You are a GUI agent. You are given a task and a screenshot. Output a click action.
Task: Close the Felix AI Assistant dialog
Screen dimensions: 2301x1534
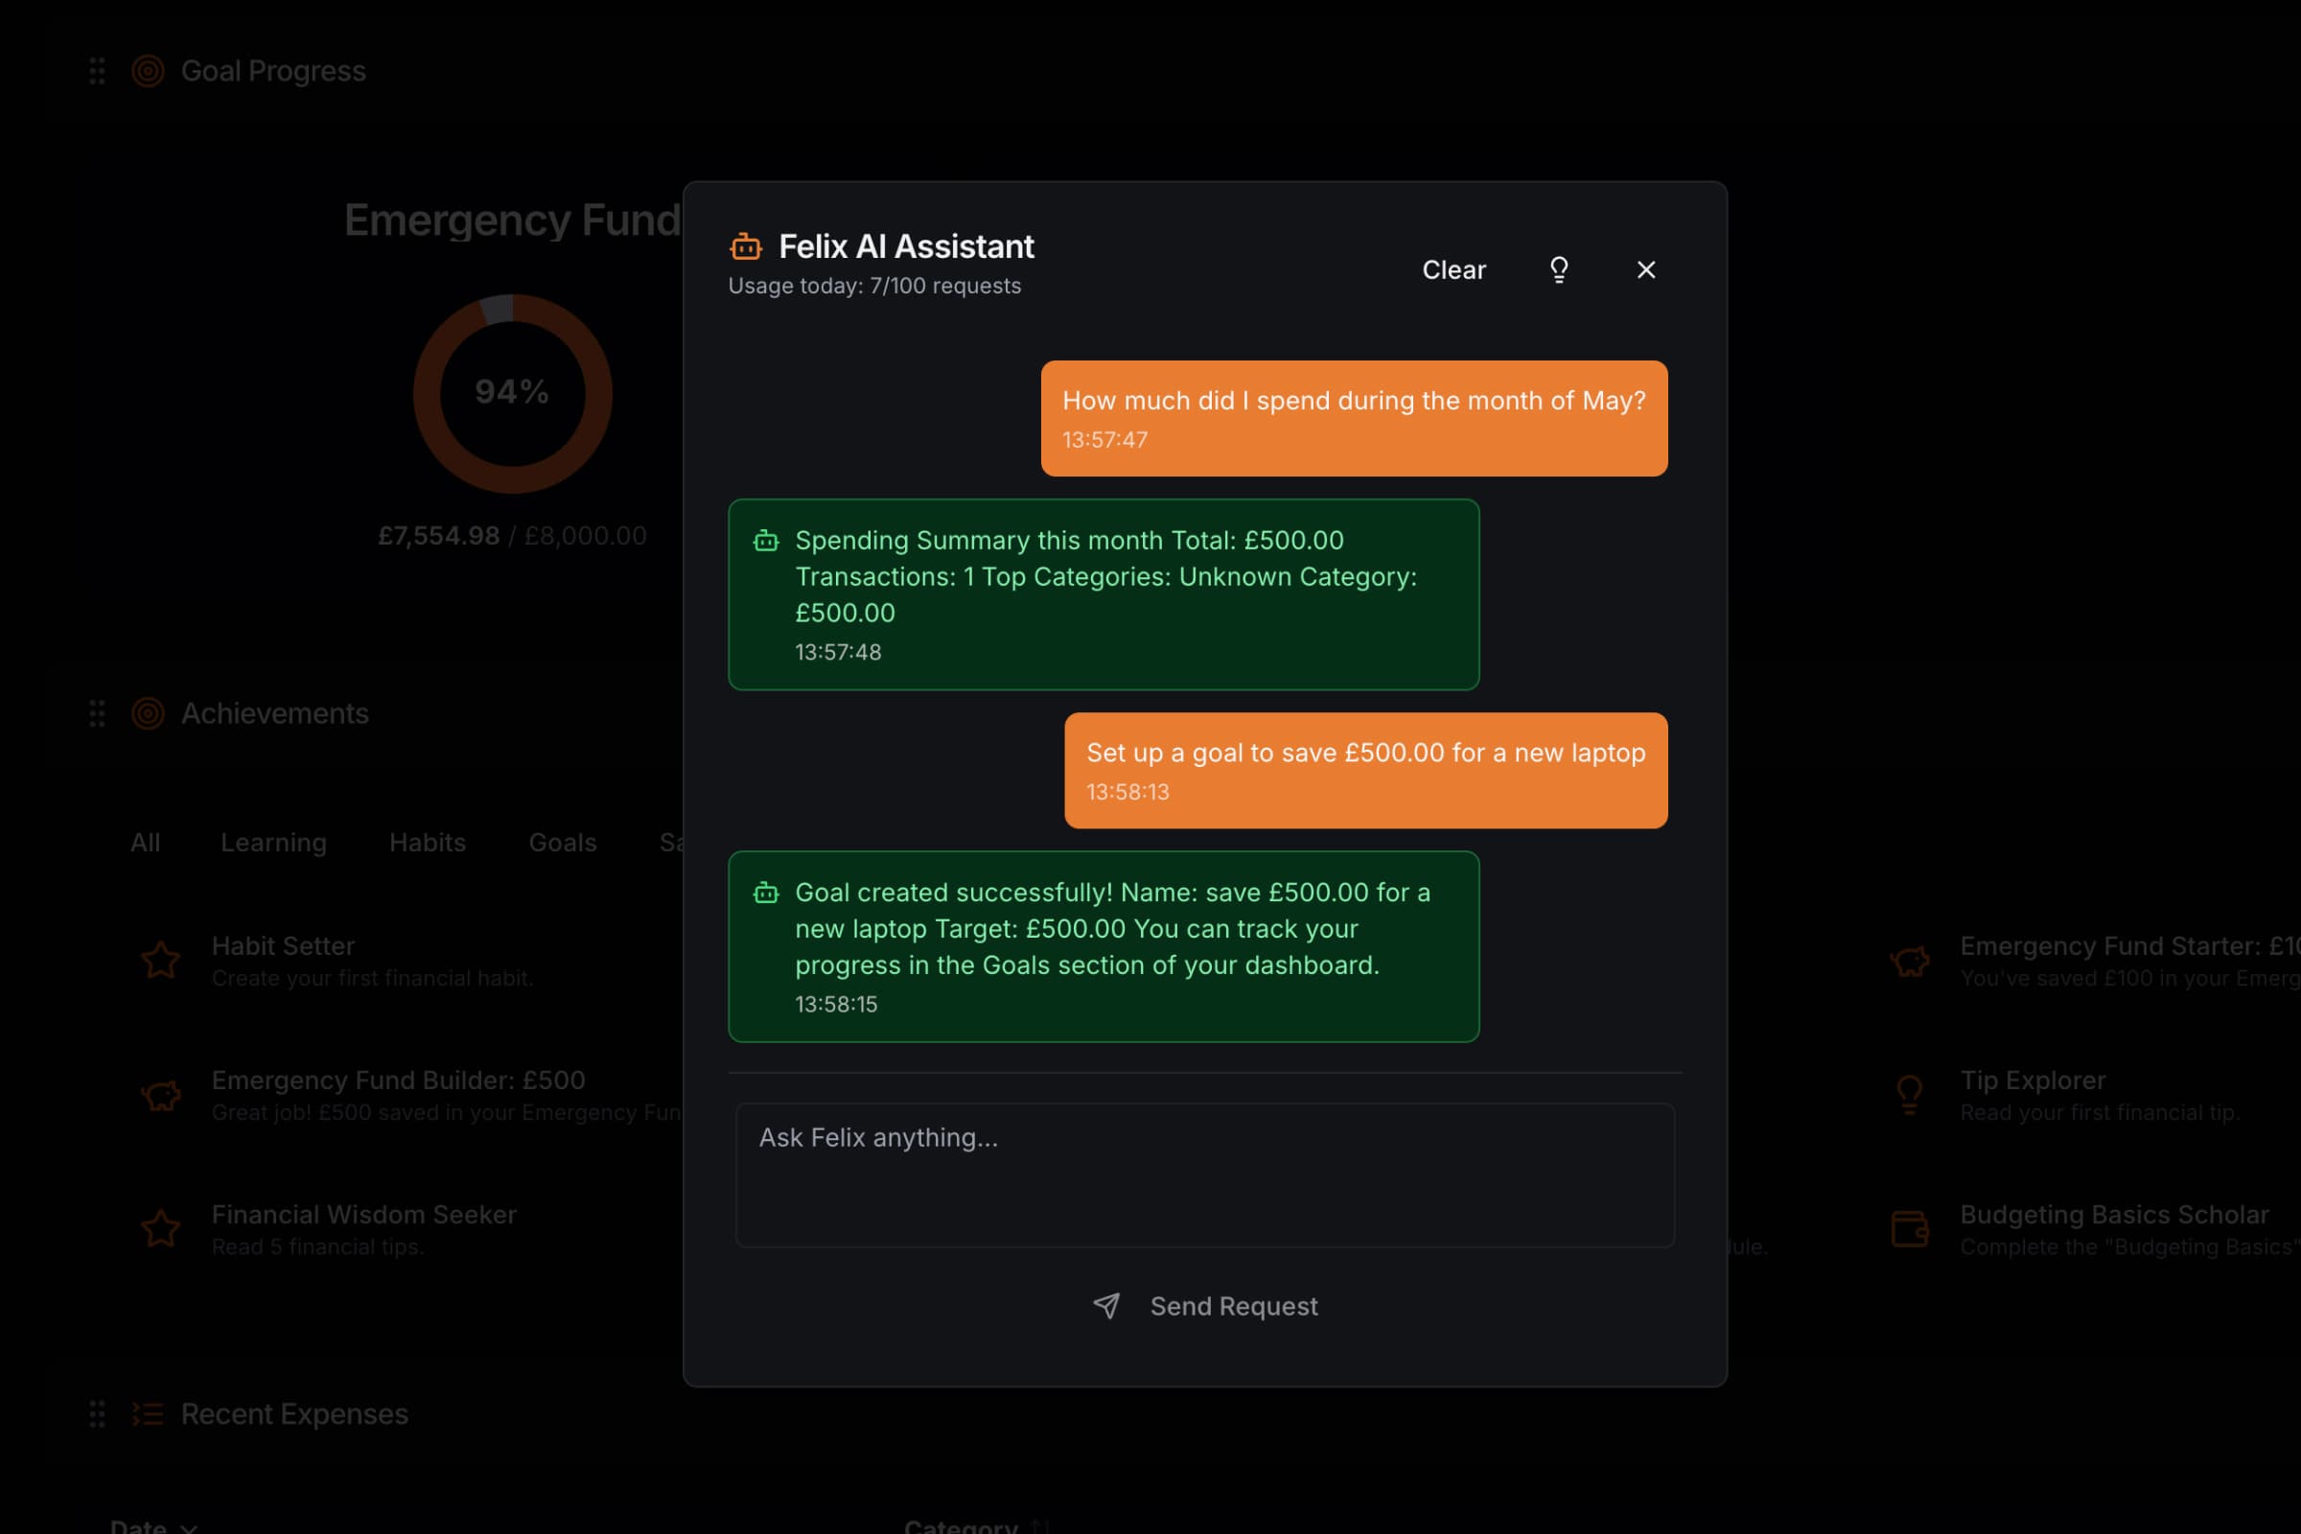tap(1646, 270)
